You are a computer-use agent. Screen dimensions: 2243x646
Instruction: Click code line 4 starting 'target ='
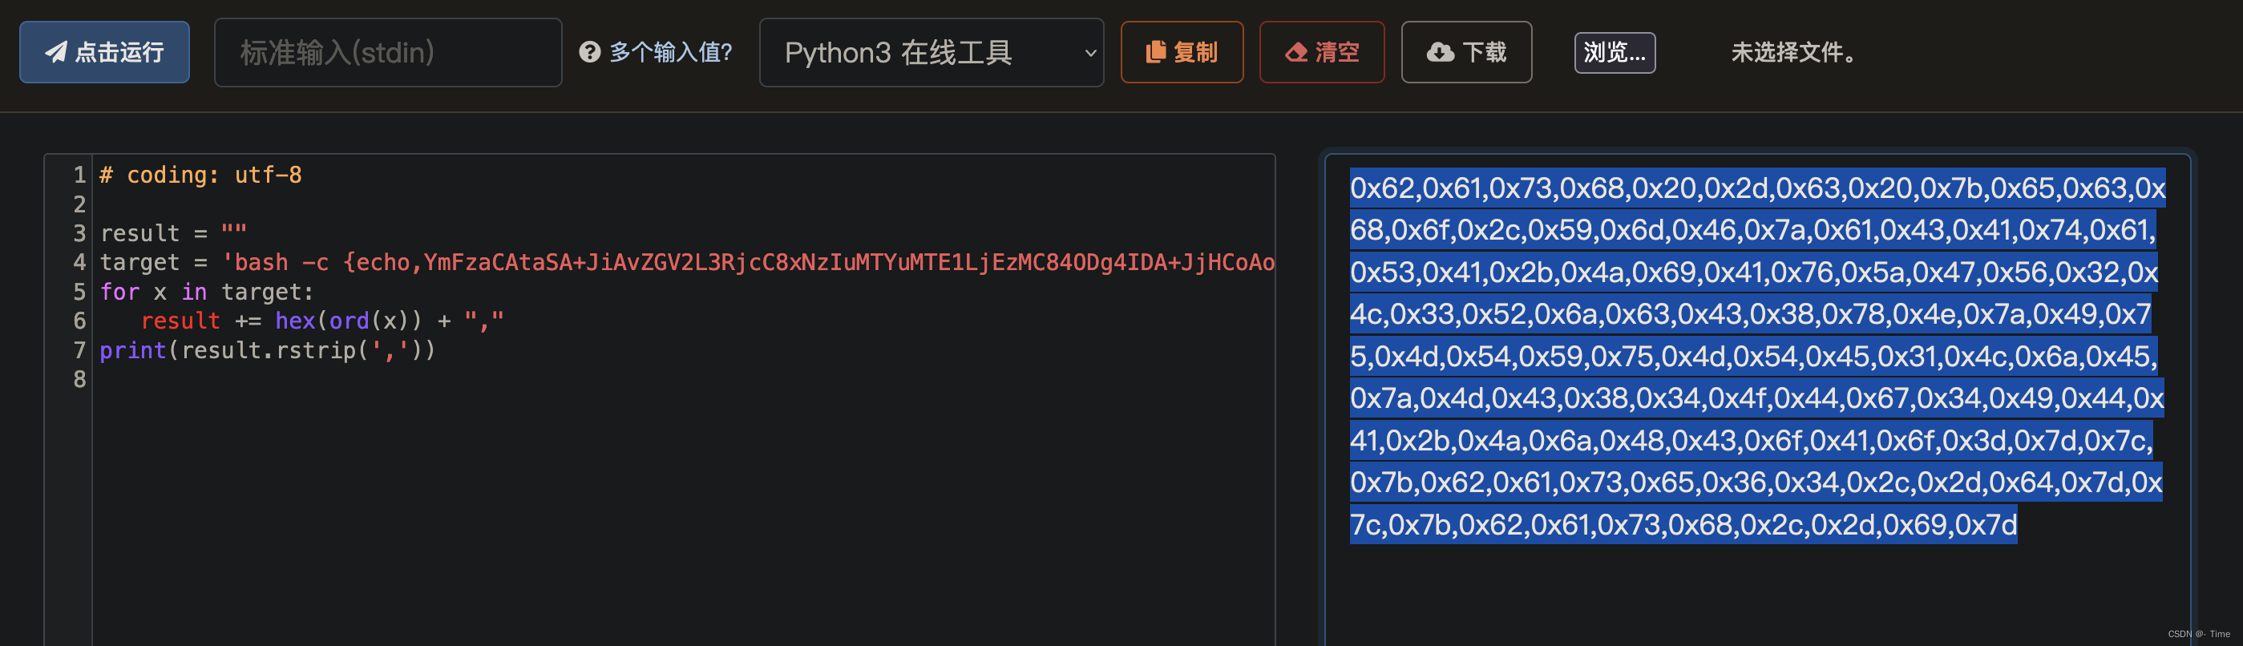(686, 262)
